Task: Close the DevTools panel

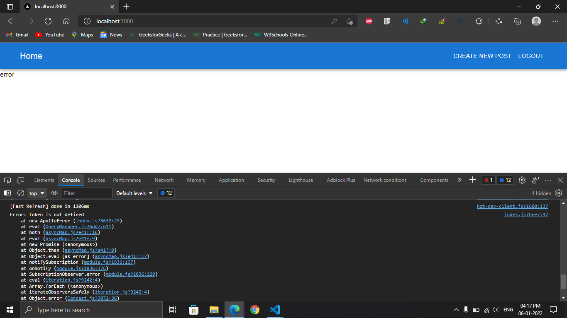Action: pos(560,180)
